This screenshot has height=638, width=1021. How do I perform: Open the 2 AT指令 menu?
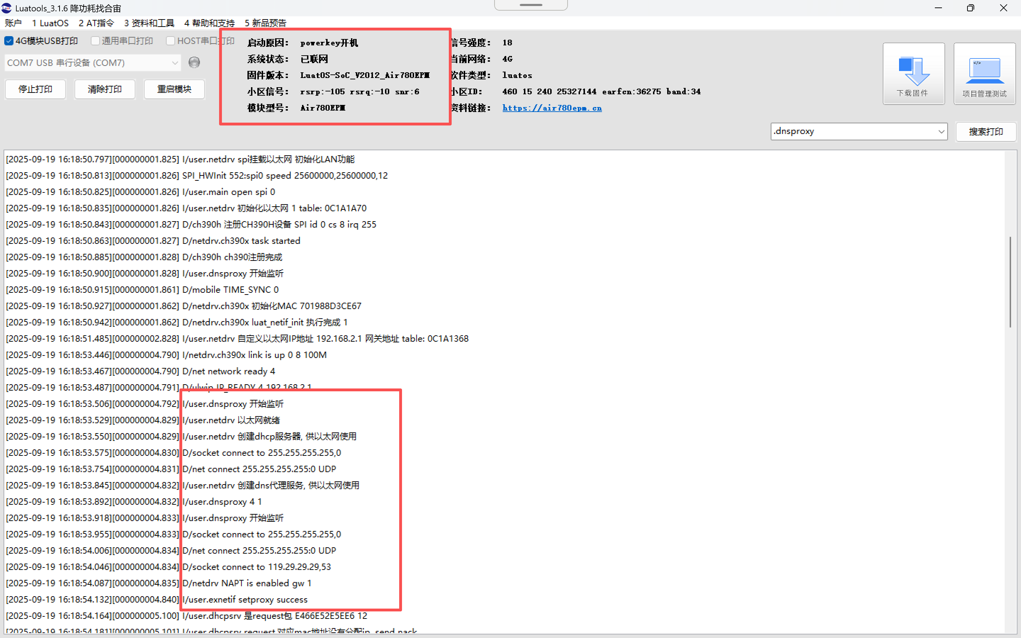(x=96, y=23)
